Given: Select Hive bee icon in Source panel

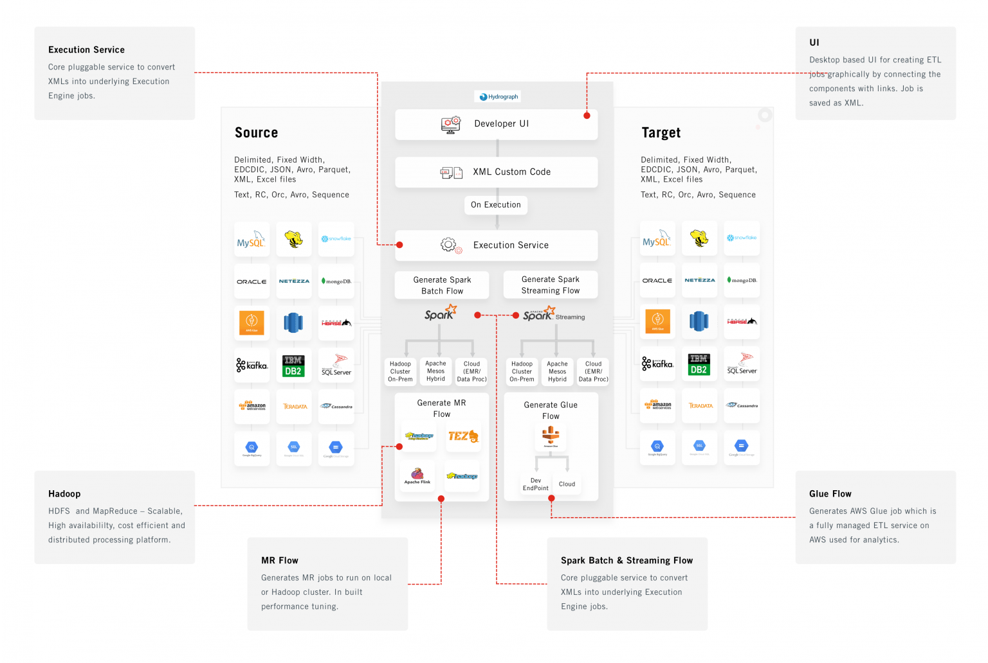Looking at the screenshot, I should pos(294,240).
